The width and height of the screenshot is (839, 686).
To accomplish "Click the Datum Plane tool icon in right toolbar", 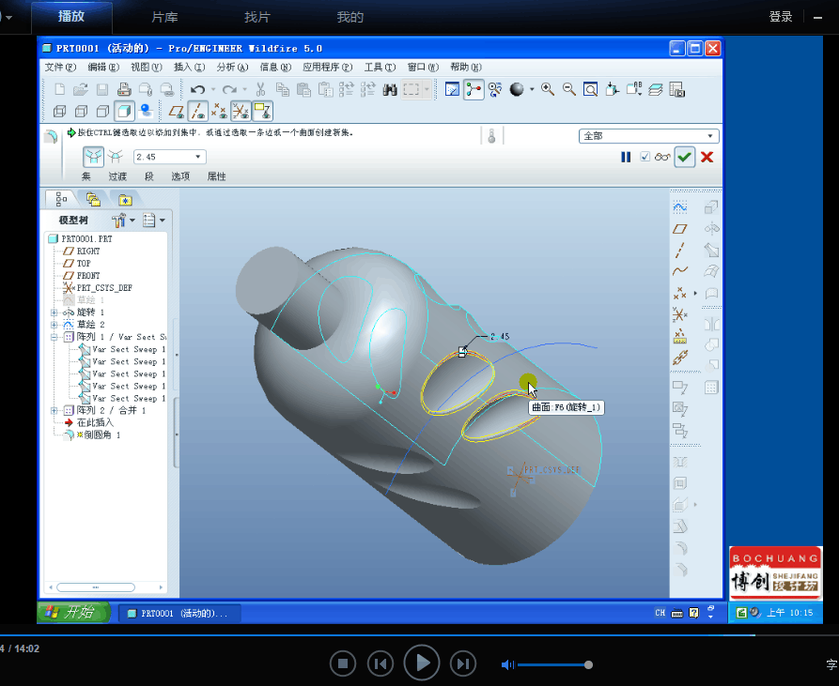I will [679, 229].
